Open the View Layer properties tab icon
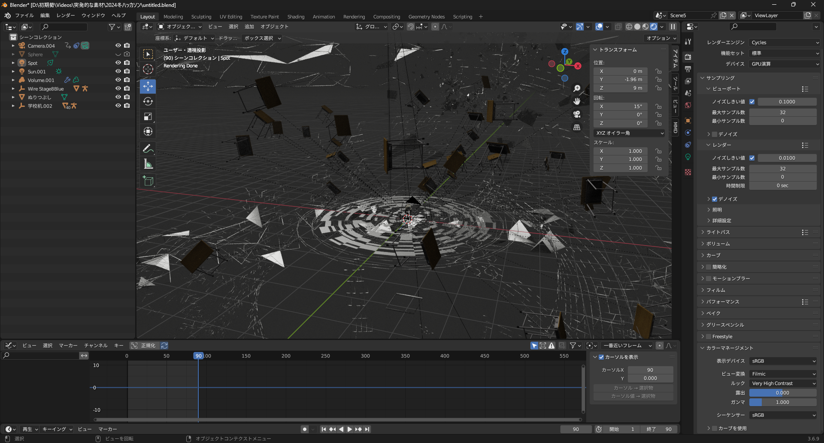Screen dimensions: 824x443 click(x=688, y=81)
